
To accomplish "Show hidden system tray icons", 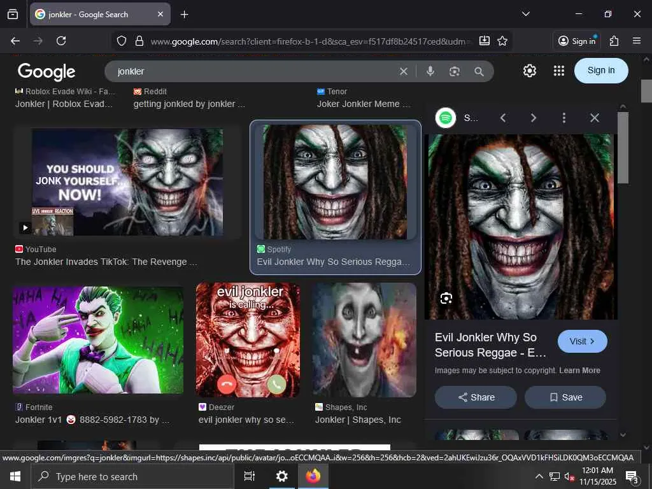I will [x=539, y=476].
